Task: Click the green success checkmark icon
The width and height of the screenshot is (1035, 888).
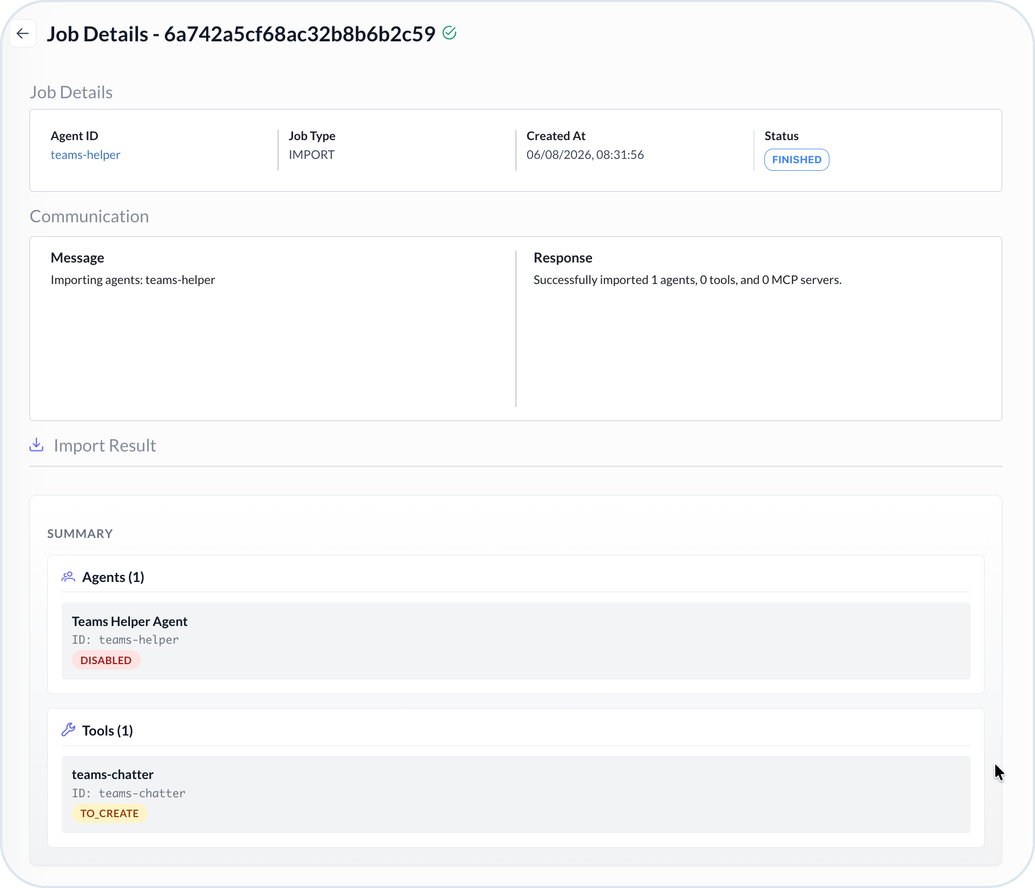Action: (x=449, y=33)
